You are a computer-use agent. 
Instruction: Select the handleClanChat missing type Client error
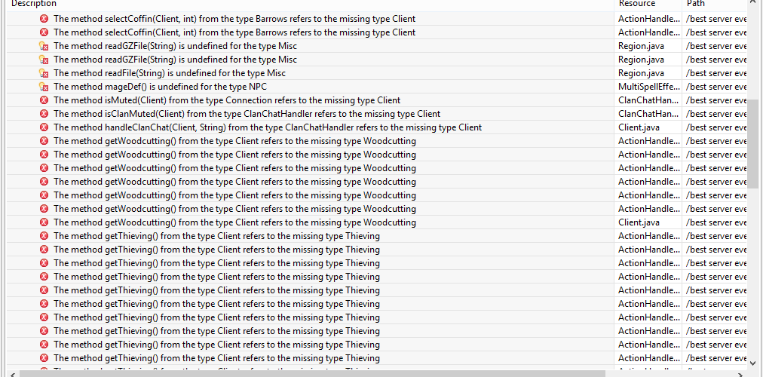click(267, 127)
